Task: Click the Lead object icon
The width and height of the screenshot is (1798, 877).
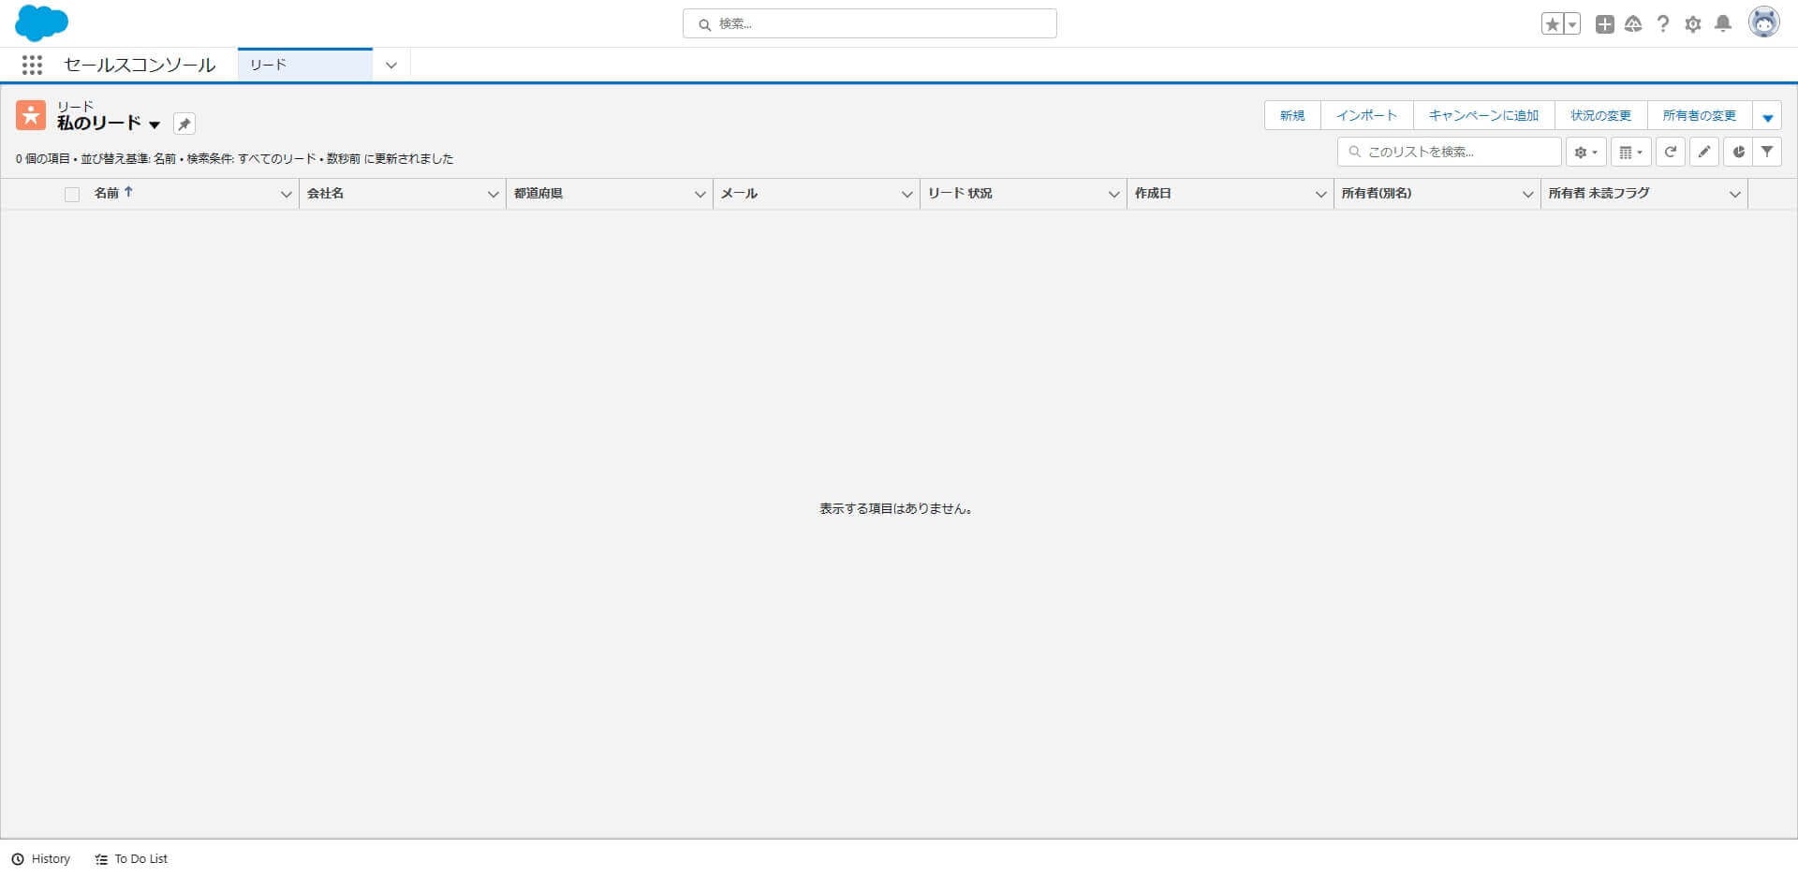Action: coord(31,115)
